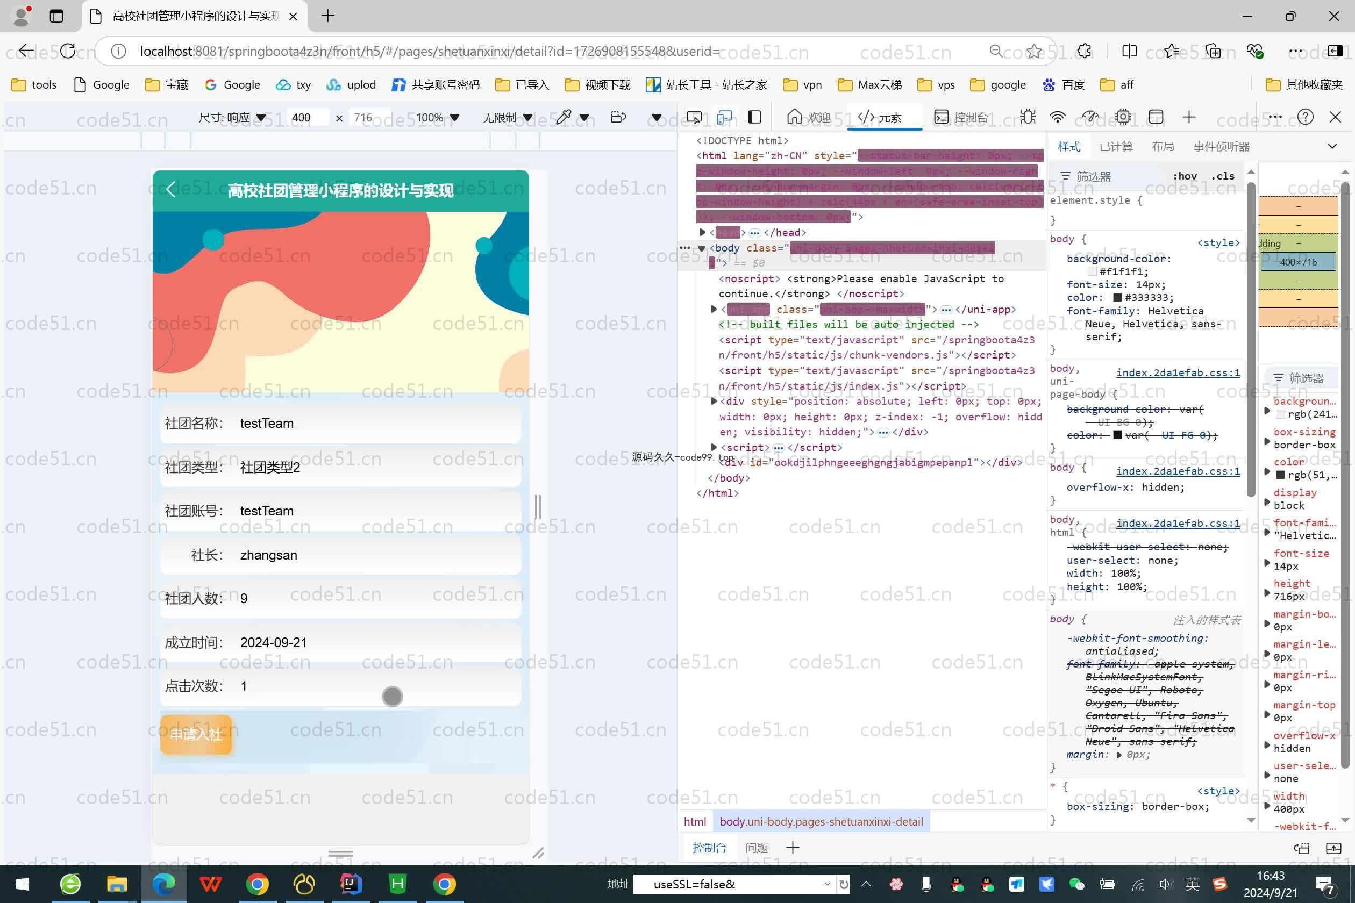Open browser settings ellipsis menu
The image size is (1355, 903).
tap(1296, 51)
